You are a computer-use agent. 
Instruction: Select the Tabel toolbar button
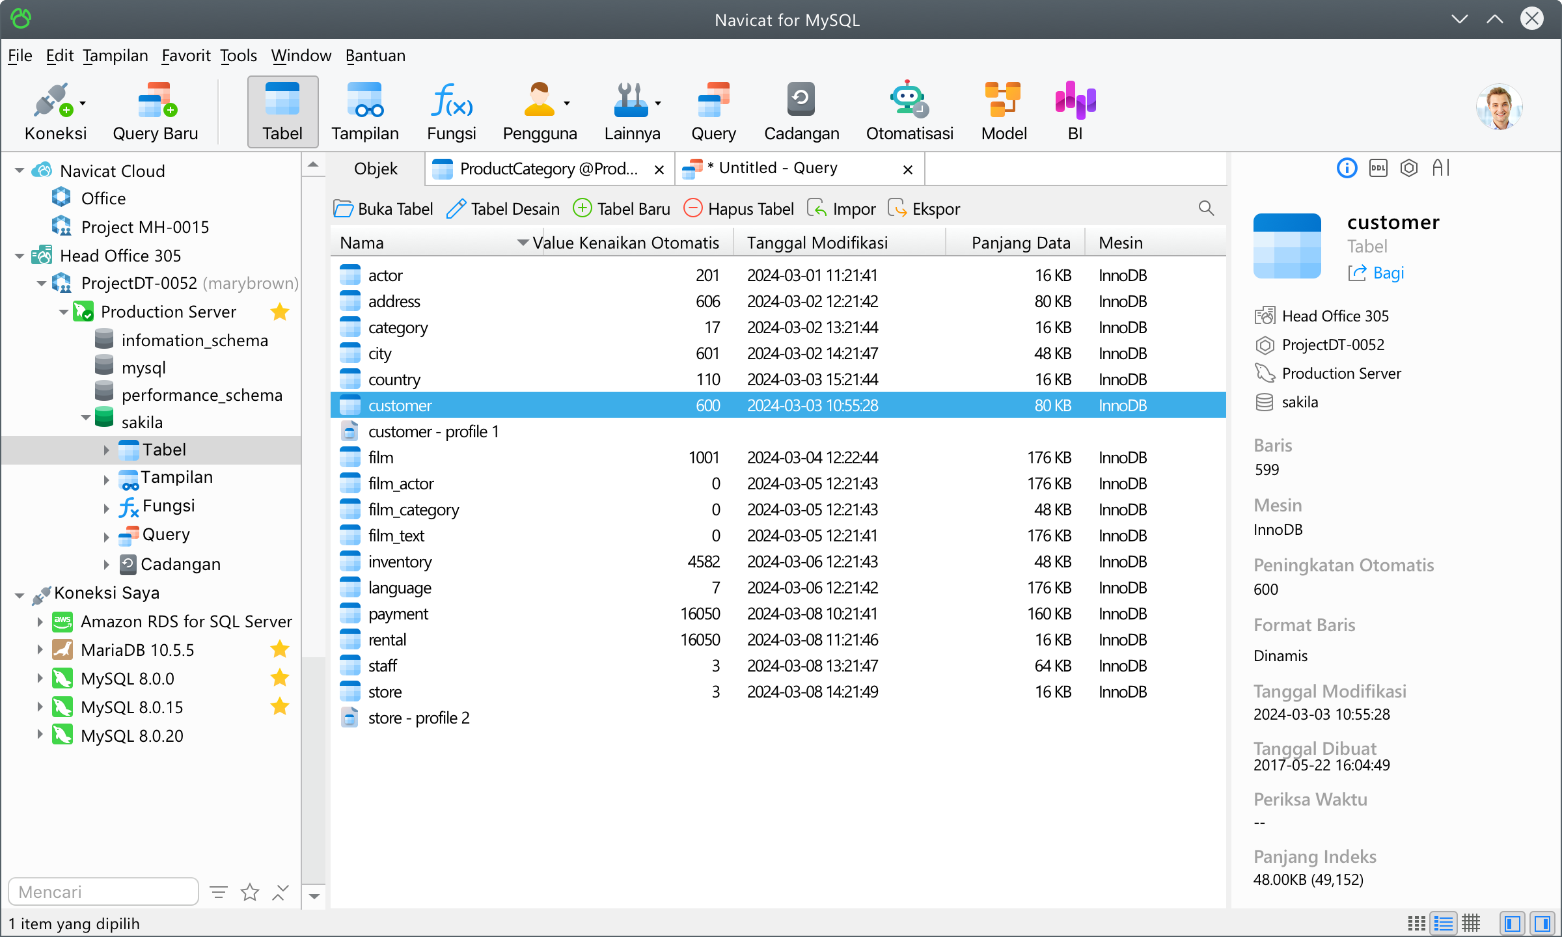point(282,112)
